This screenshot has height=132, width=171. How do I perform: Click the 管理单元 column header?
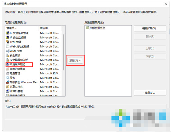pos(22,28)
